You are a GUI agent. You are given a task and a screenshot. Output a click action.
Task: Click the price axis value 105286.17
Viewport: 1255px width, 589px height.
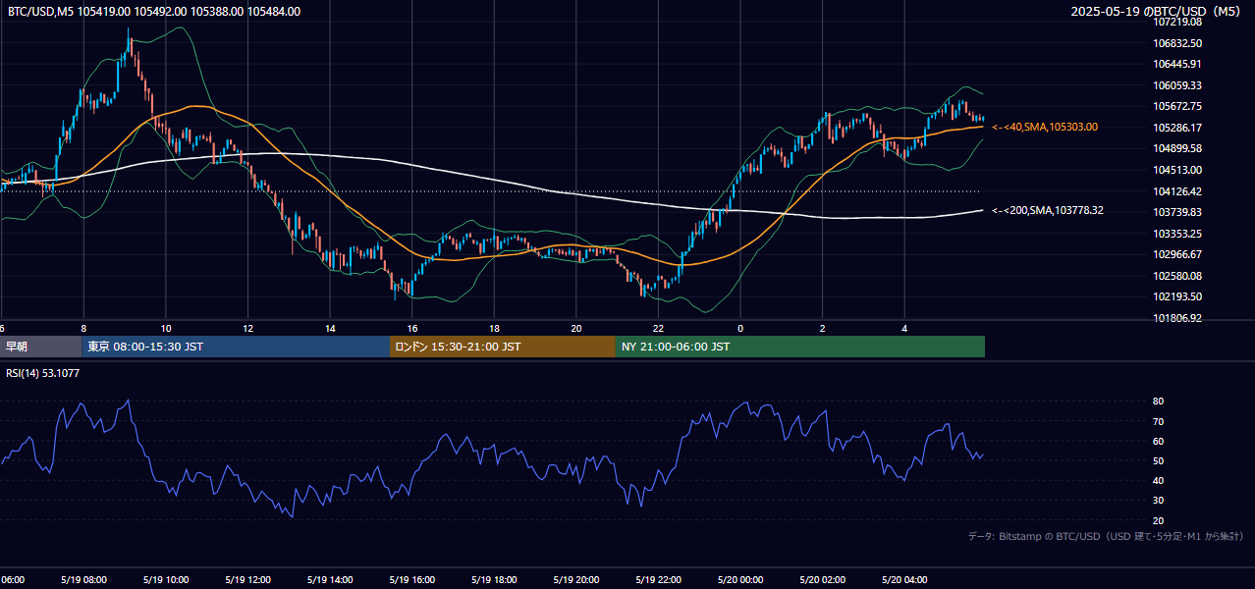[1177, 128]
